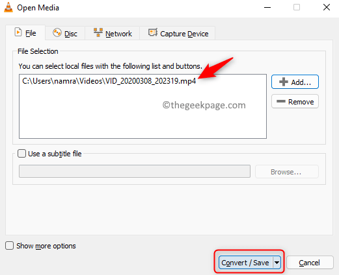Click the minus icon on Remove button
Image resolution: width=339 pixels, height=275 pixels.
(x=281, y=101)
